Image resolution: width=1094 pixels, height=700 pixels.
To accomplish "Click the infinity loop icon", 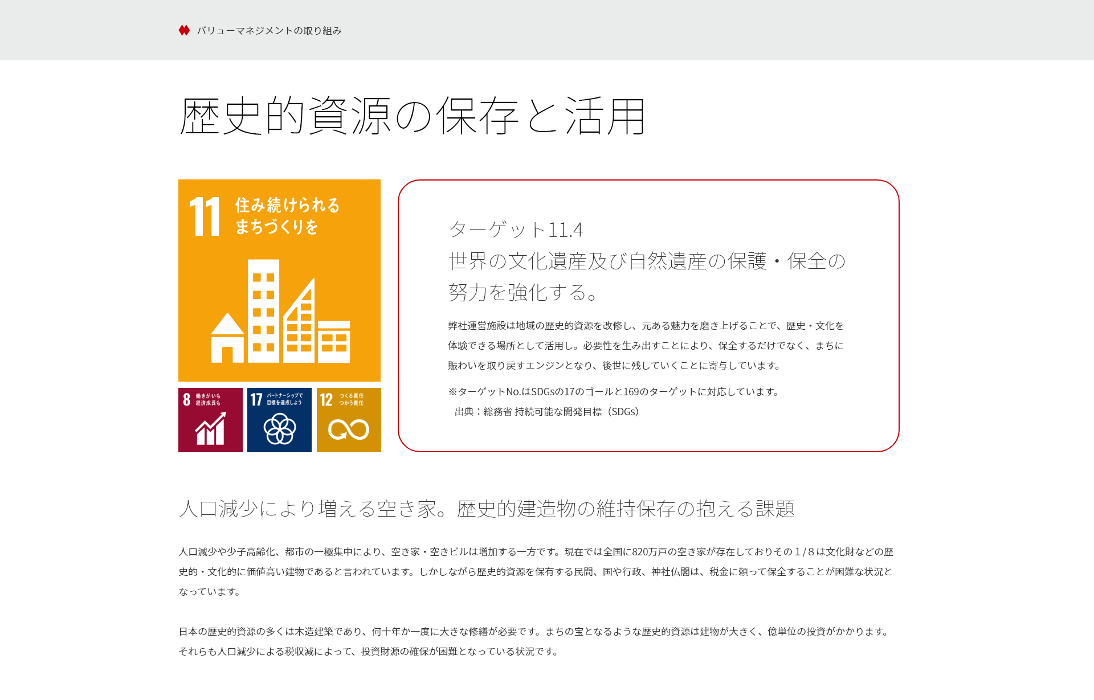I will [x=348, y=429].
